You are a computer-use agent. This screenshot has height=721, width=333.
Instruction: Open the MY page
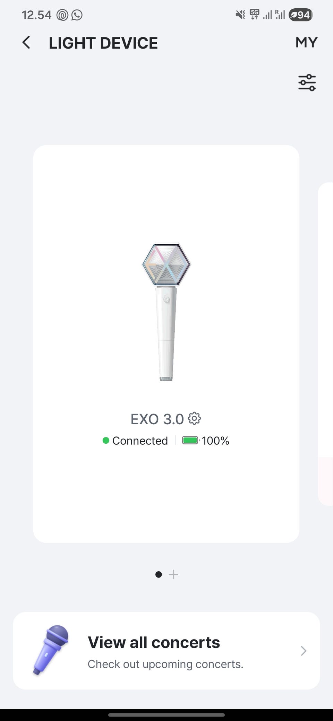pos(306,43)
